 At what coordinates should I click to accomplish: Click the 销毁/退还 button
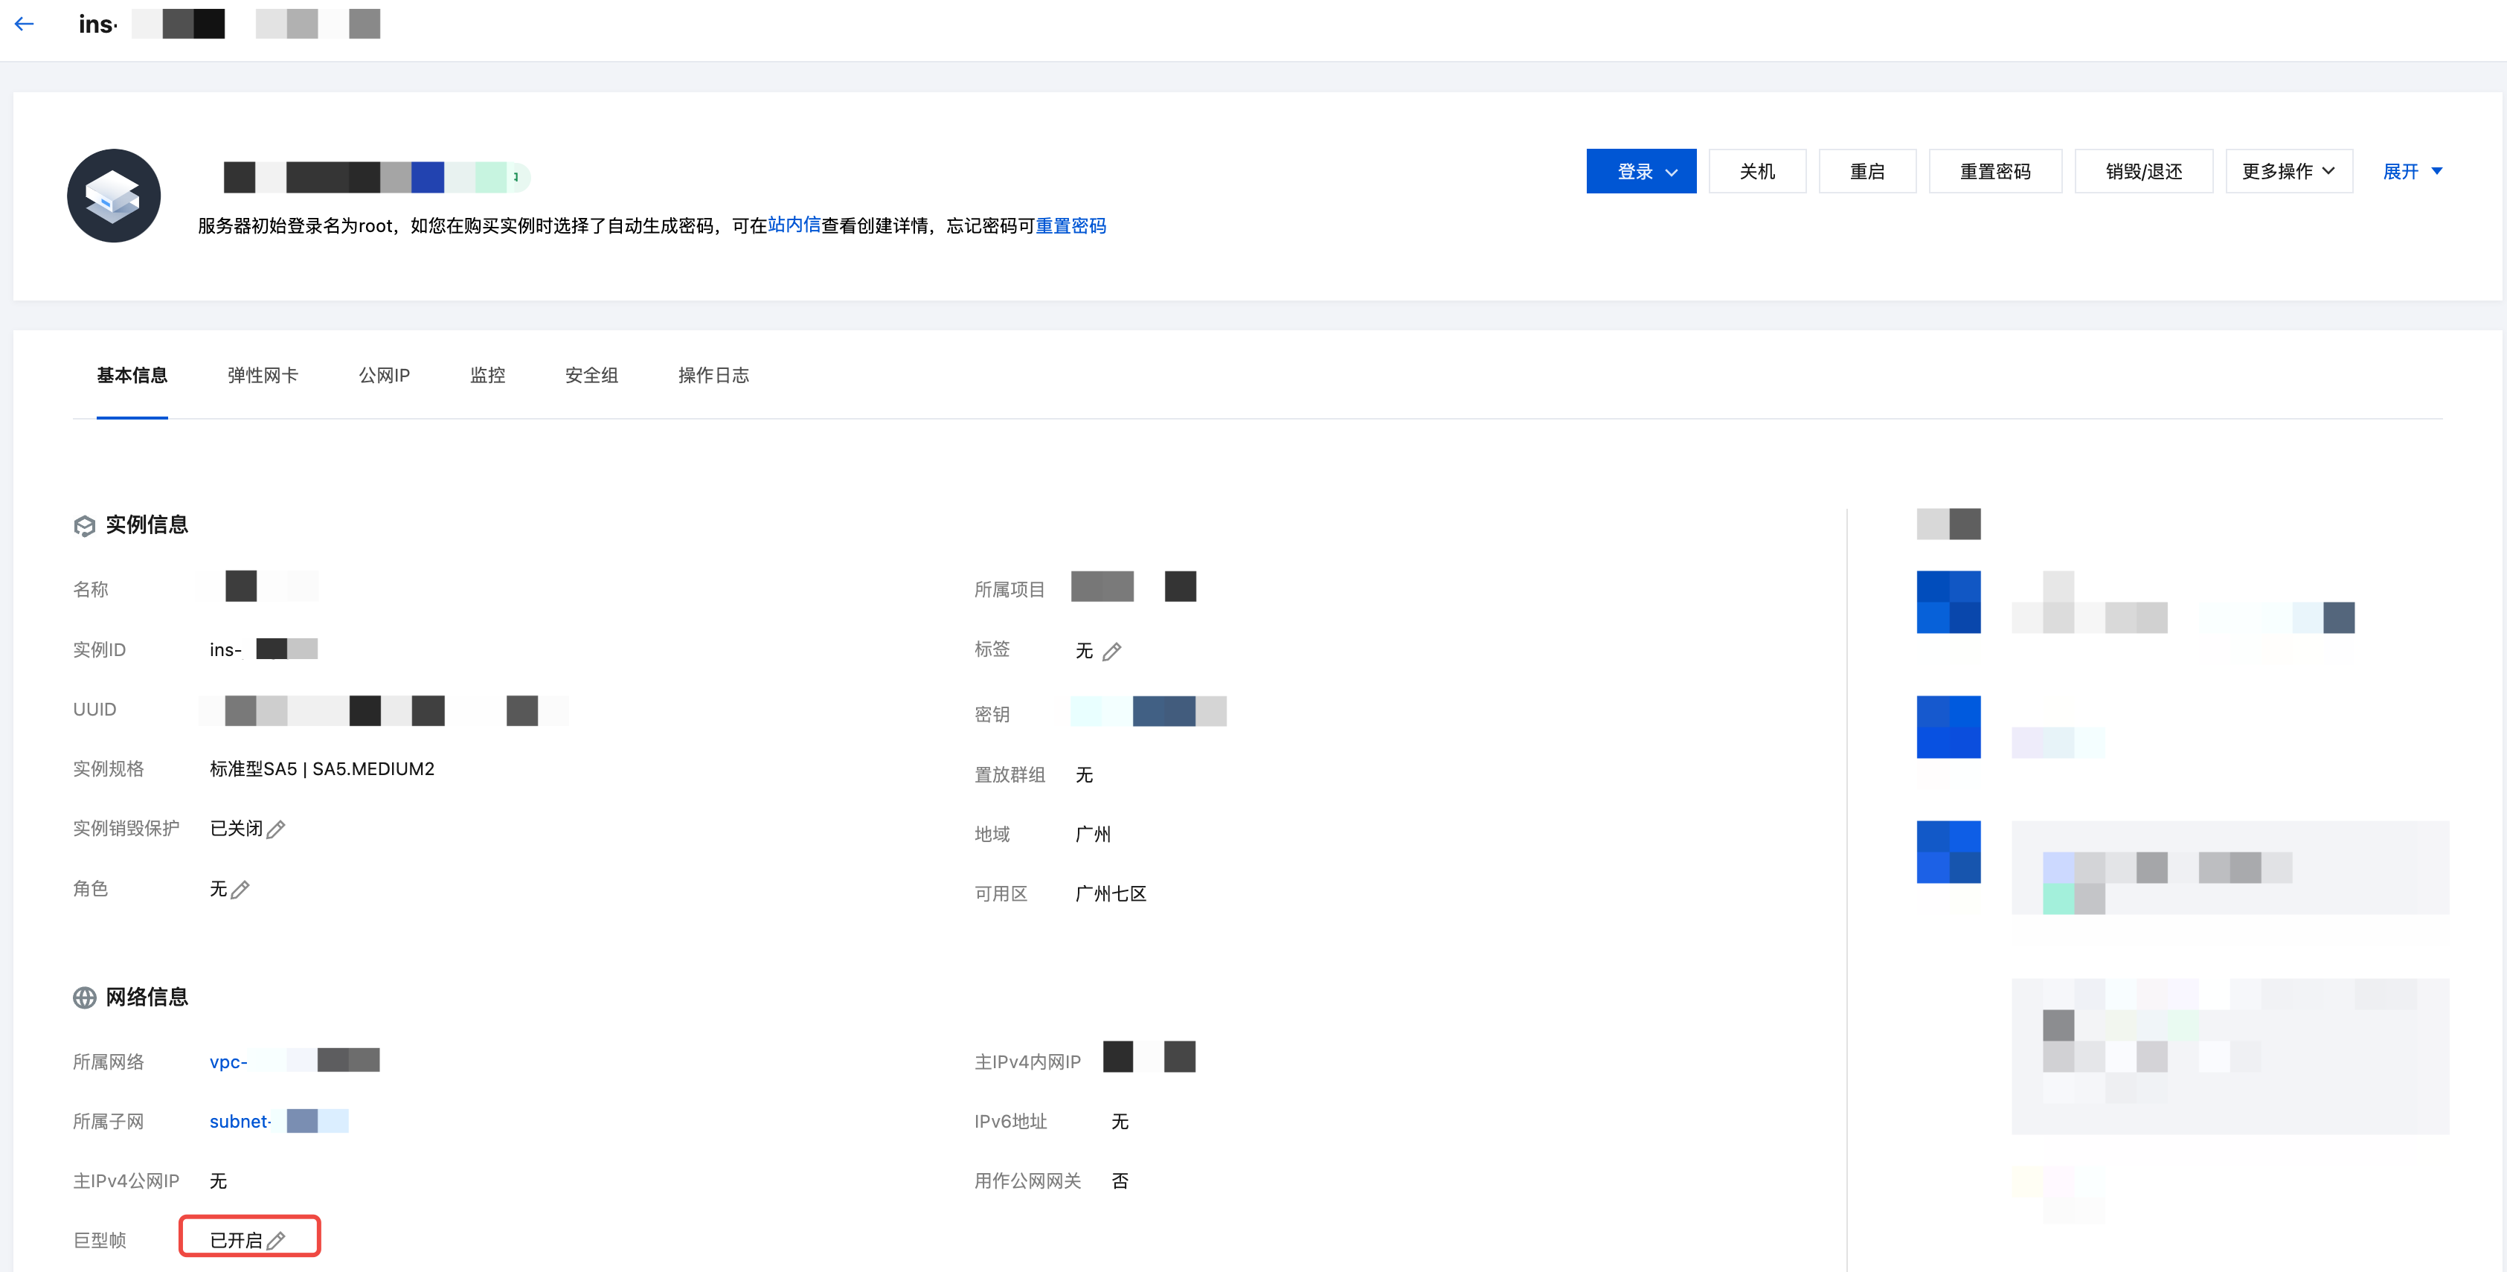pos(2143,171)
